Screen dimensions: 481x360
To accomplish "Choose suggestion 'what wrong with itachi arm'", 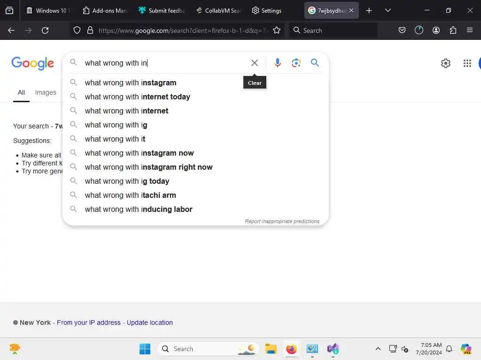I will [195, 195].
